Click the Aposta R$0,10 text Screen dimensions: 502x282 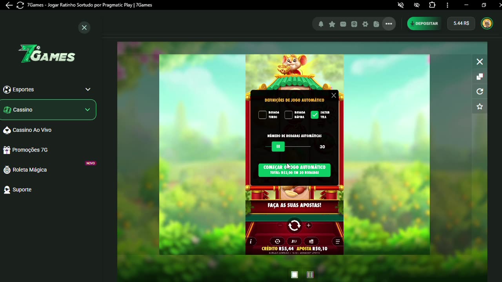[312, 249]
